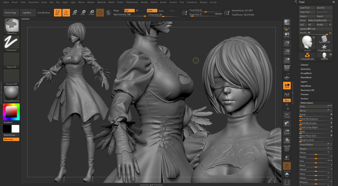Screen dimensions: 338x186
Task: Toggle Transp transparency mode
Action: pos(287,157)
